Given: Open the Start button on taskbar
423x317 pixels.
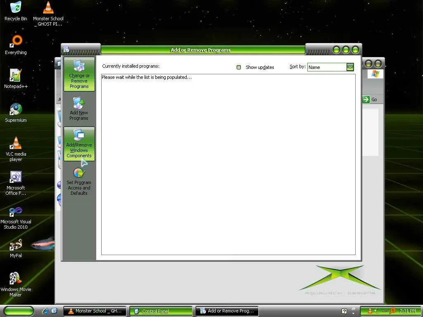Looking at the screenshot, I should [19, 311].
